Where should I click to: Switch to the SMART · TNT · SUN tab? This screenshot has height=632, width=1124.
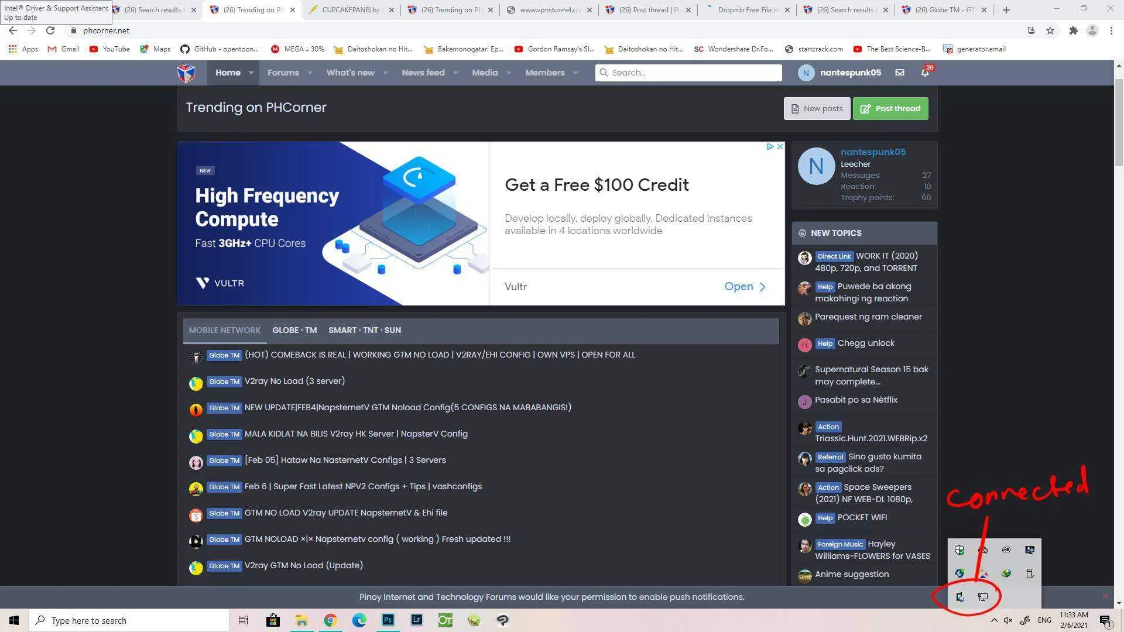[x=365, y=331]
